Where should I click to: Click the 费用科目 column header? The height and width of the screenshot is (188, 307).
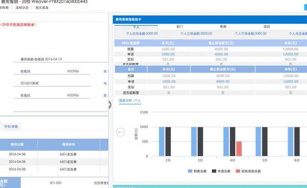pos(68,145)
